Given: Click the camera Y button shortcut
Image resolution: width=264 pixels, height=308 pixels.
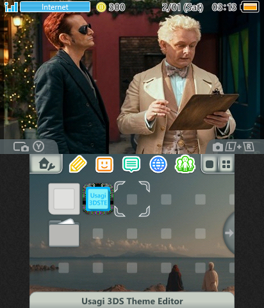Looking at the screenshot, I should click(x=29, y=147).
